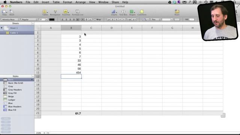Open the Regular font style dropdown
240x135 pixels.
[x=29, y=19]
